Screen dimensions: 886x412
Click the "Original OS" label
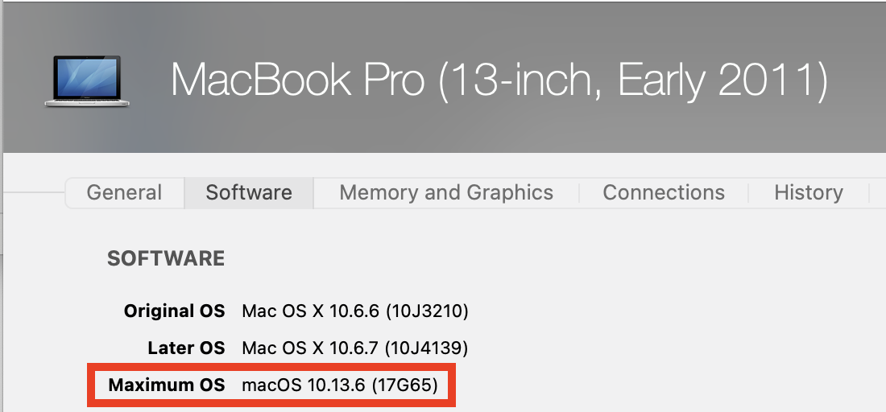[x=174, y=311]
